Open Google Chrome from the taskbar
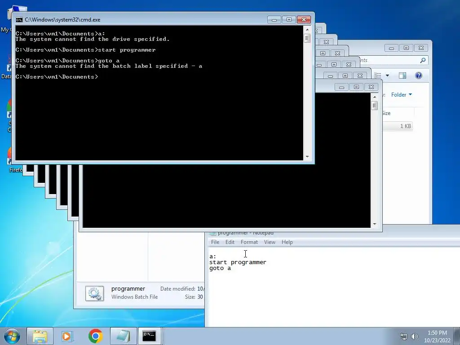This screenshot has width=460, height=345. click(95, 336)
